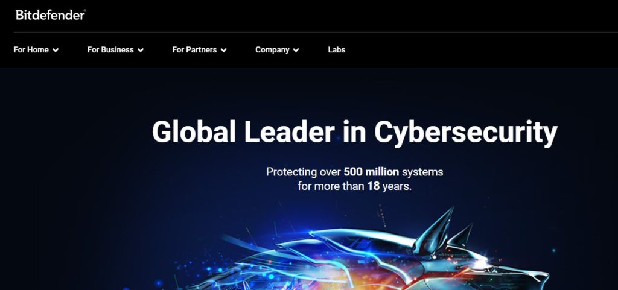This screenshot has width=618, height=290.
Task: Expand the chevron beside For Business
Action: pos(141,51)
